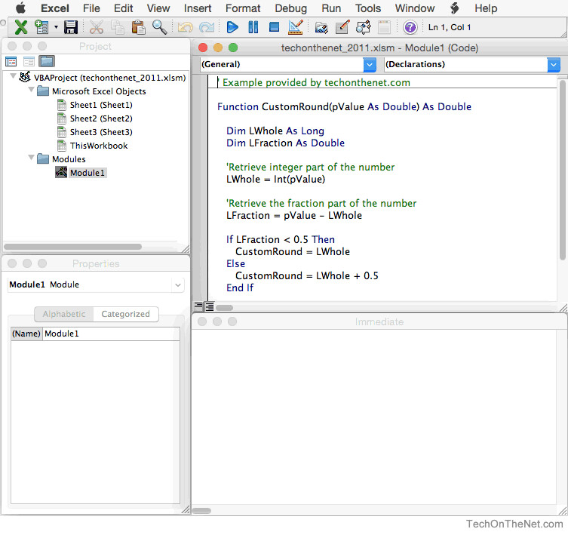The width and height of the screenshot is (568, 535).
Task: Click the (Name) field containing Module1
Action: [x=110, y=334]
